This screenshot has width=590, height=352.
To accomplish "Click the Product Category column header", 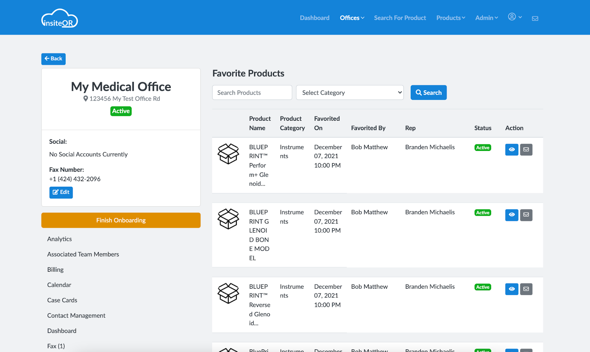I will tap(292, 123).
